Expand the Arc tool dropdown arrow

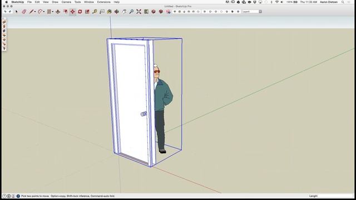tap(44, 12)
